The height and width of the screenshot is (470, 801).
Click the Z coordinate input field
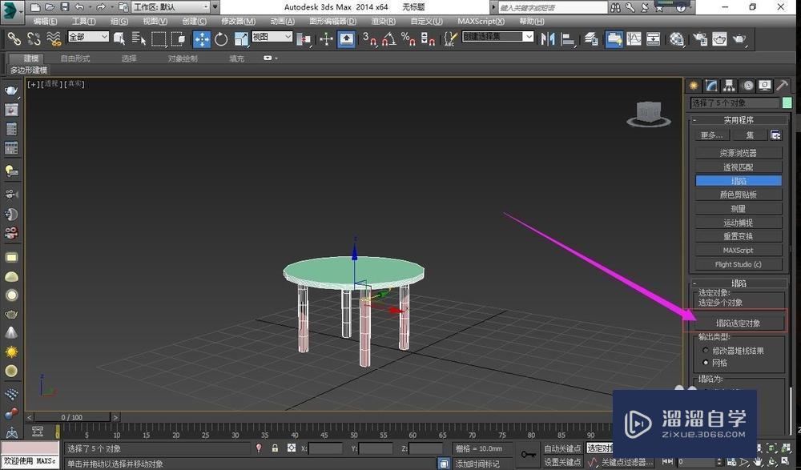pyautogui.click(x=425, y=448)
